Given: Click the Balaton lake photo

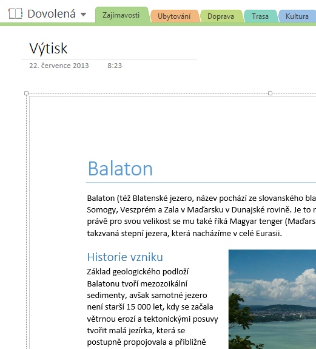Looking at the screenshot, I should coord(272,299).
